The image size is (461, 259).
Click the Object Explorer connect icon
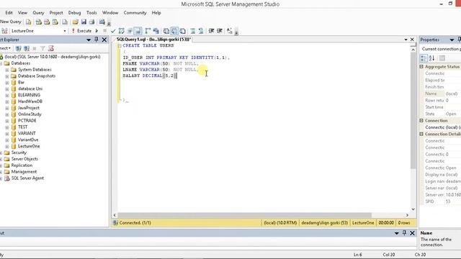(18, 48)
